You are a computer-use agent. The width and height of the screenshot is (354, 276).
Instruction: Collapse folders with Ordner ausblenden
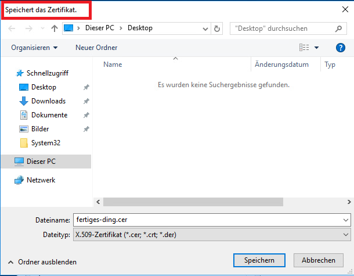pos(42,263)
